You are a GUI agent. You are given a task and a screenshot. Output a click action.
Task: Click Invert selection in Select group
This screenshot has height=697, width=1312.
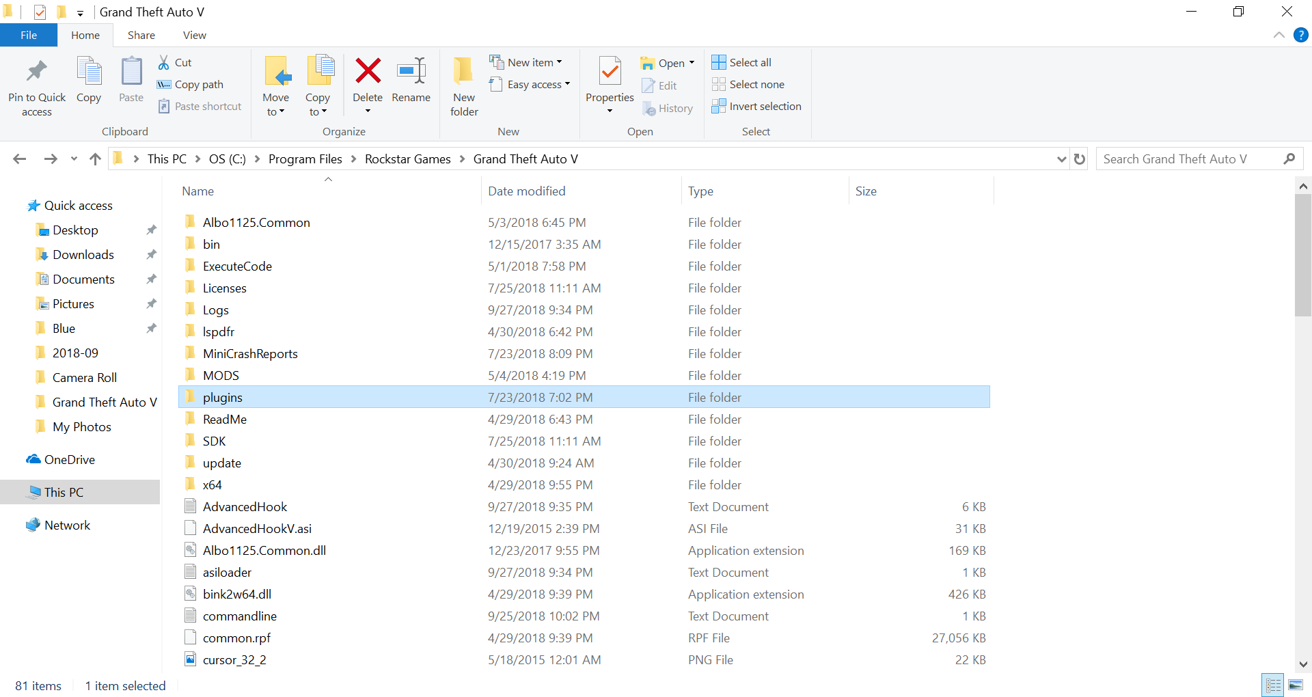756,106
